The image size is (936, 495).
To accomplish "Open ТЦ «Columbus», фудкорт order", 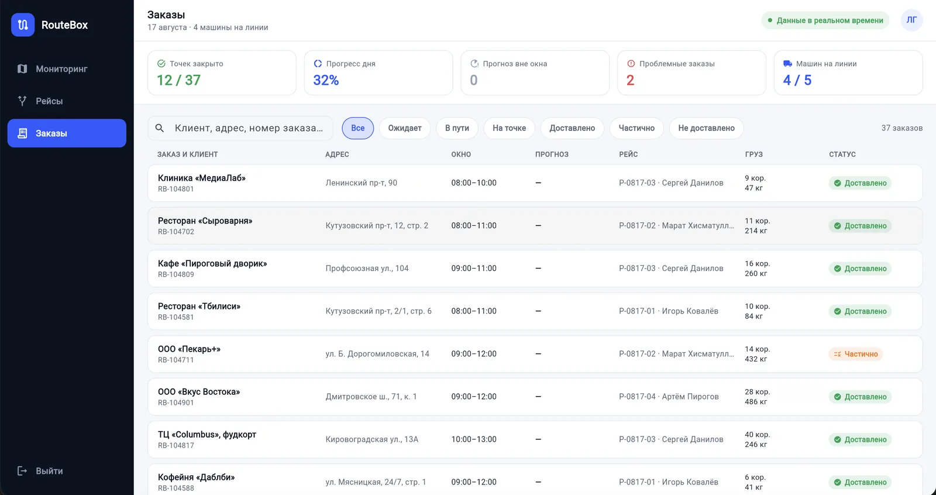I will tap(535, 439).
